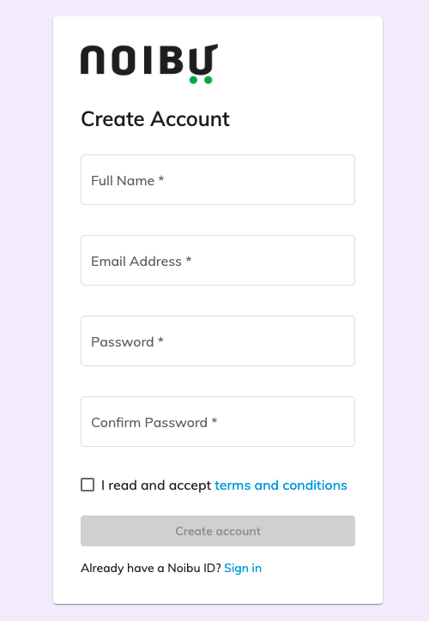Click the "Already have a Noibu ID?" text
The width and height of the screenshot is (429, 621).
(x=151, y=568)
